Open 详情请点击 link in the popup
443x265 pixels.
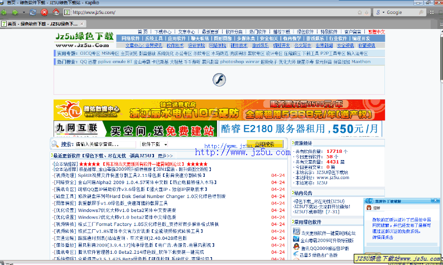383,238
